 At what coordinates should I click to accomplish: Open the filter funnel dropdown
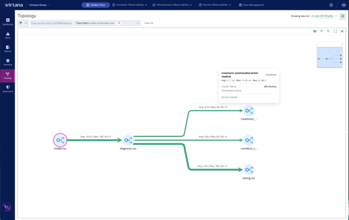coord(23,23)
